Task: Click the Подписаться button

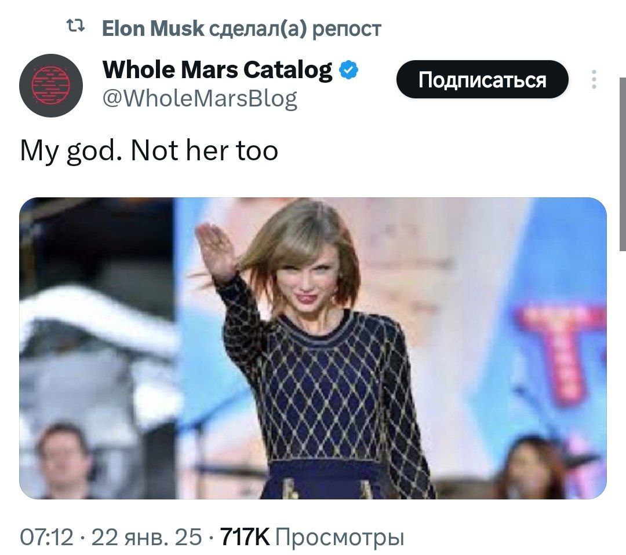Action: 482,79
